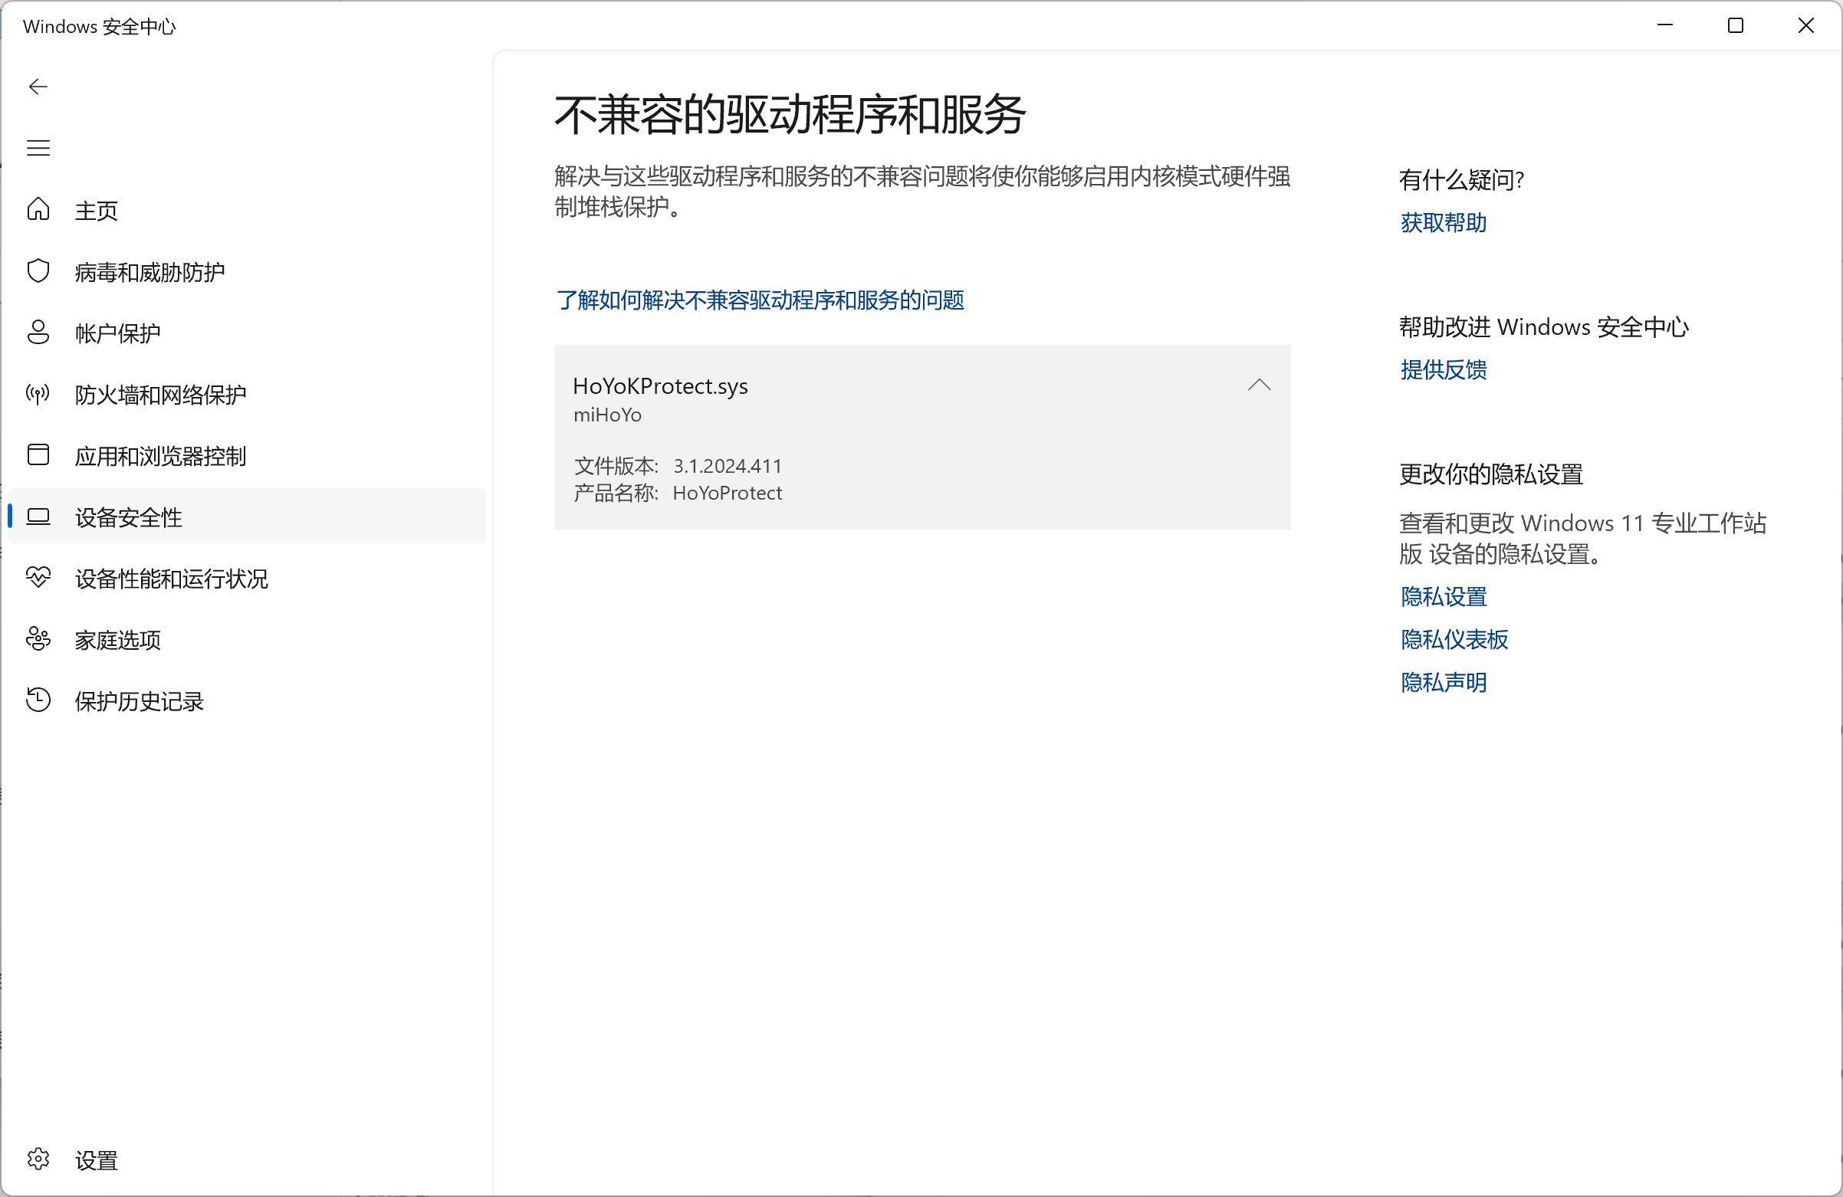Screen dimensions: 1843x1197
Task: Click the back arrow icon
Action: click(x=38, y=87)
